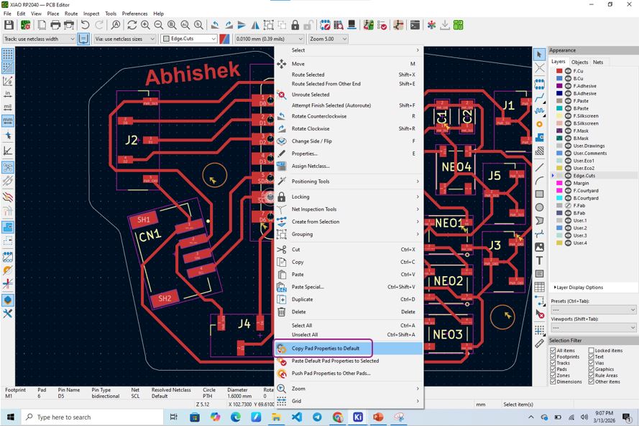This screenshot has width=639, height=426.
Task: Click the F.Cu red color swatch
Action: click(559, 71)
